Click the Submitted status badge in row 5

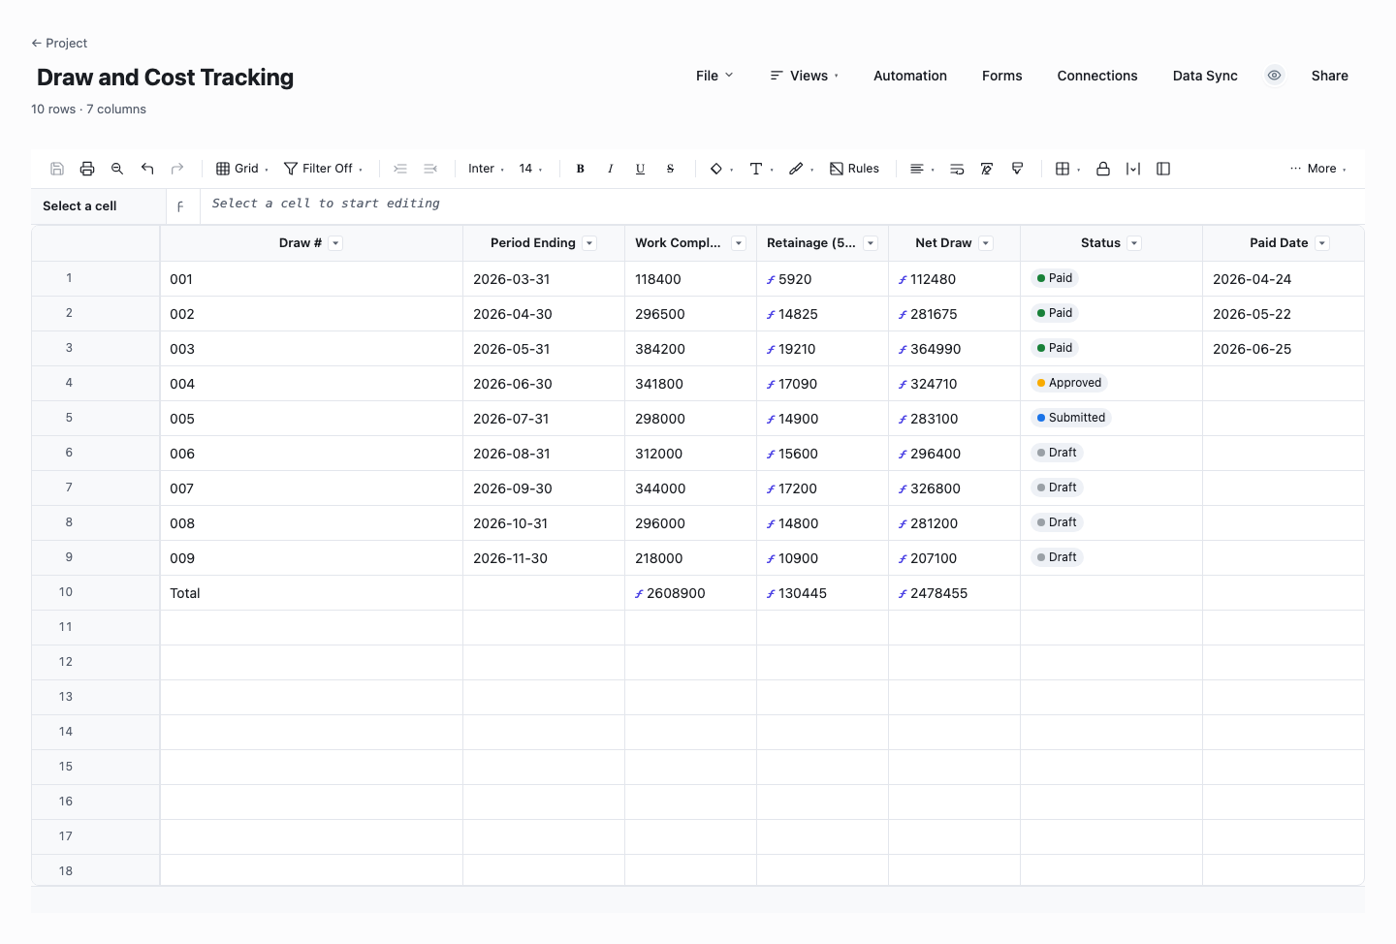[x=1071, y=418]
